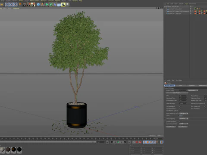Screen dimensions: 207x155
Task: Select the spline pen tool
Action: tap(42, 5)
